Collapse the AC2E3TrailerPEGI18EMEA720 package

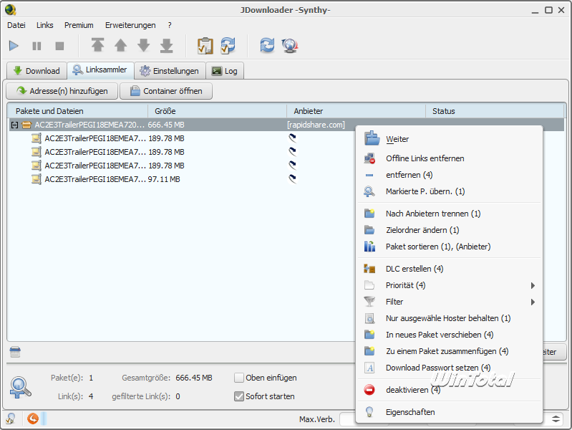(x=14, y=125)
